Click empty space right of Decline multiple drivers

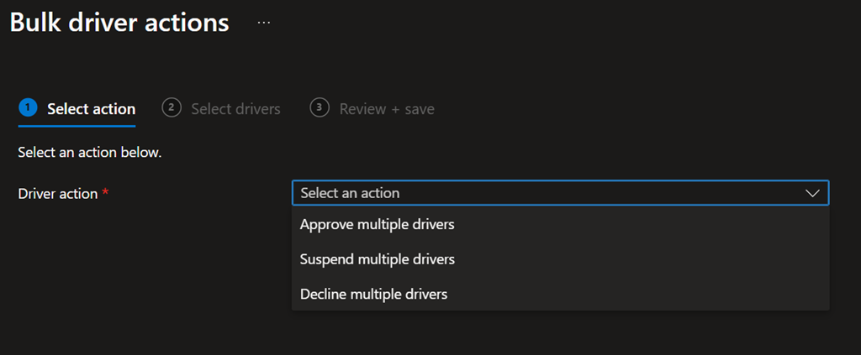coord(639,294)
